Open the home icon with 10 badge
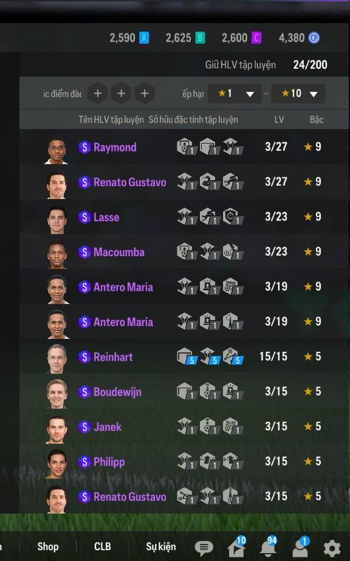This screenshot has width=350, height=561. pyautogui.click(x=236, y=546)
